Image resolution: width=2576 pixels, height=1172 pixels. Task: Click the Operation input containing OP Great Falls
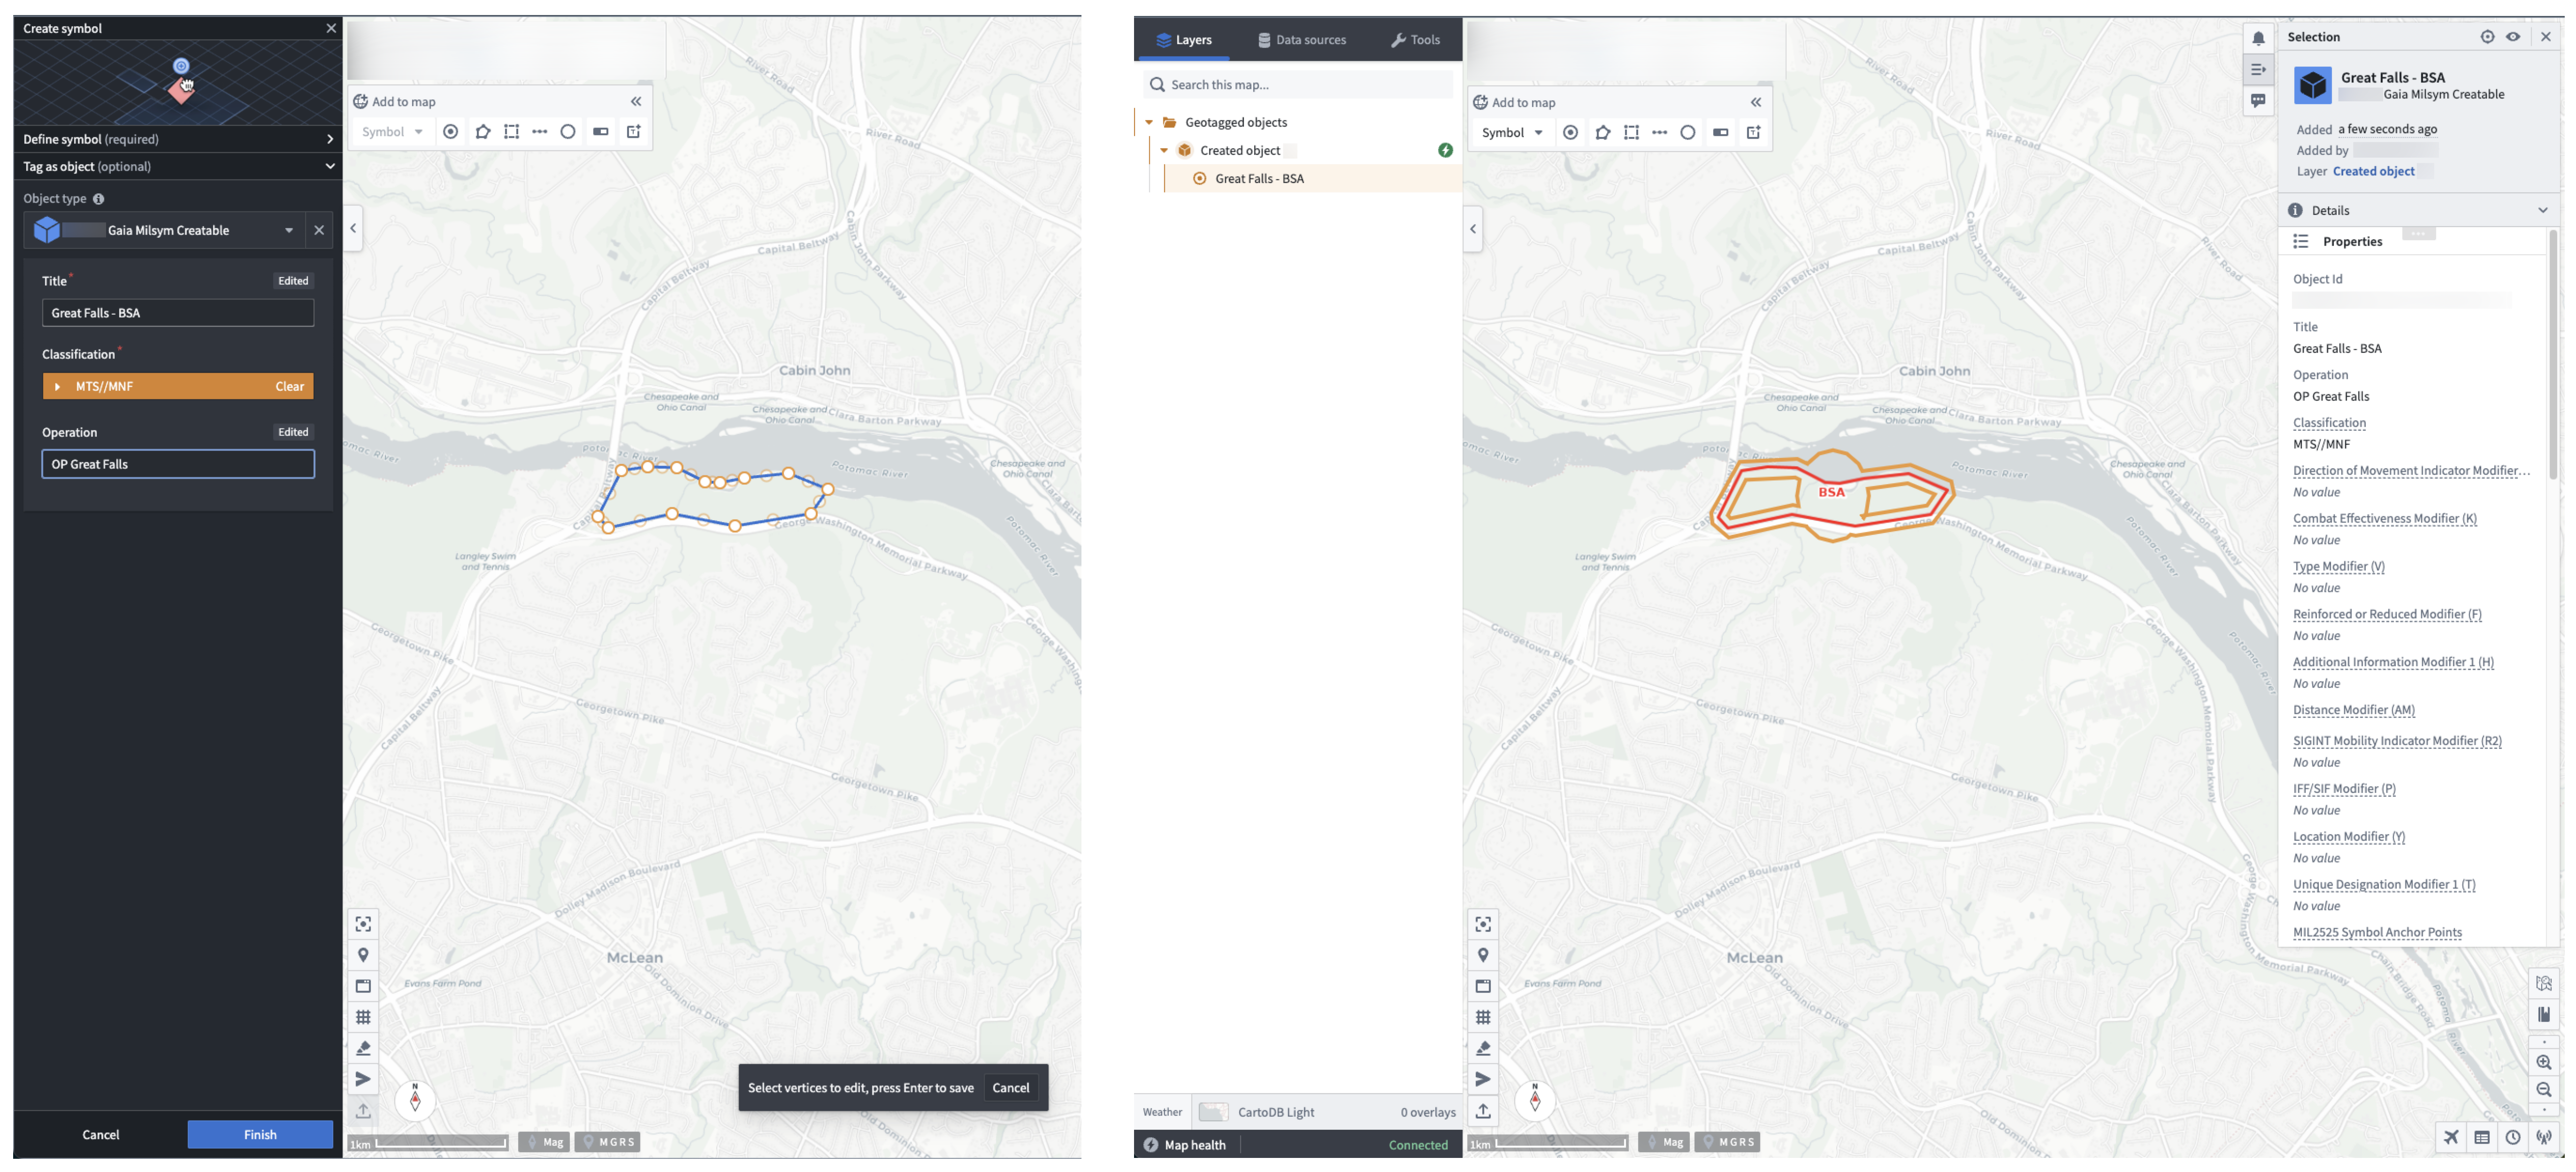[x=178, y=464]
